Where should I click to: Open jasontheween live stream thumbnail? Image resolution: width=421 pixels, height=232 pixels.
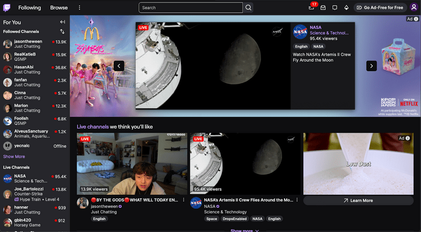pos(132,164)
